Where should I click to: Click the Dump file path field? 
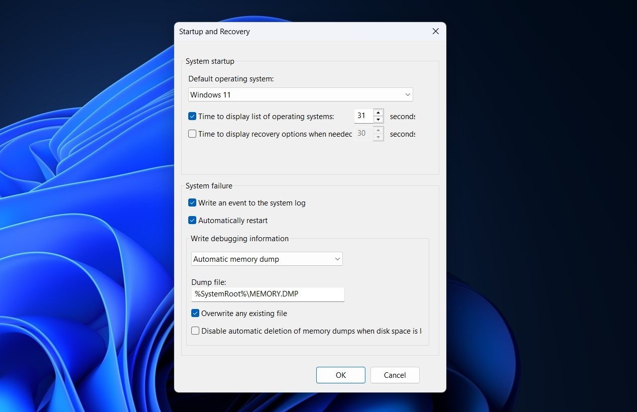click(x=268, y=294)
